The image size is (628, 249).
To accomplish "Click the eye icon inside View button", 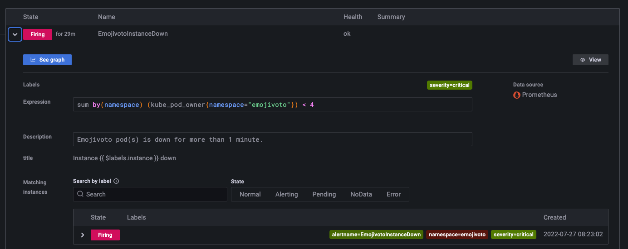I will (583, 60).
